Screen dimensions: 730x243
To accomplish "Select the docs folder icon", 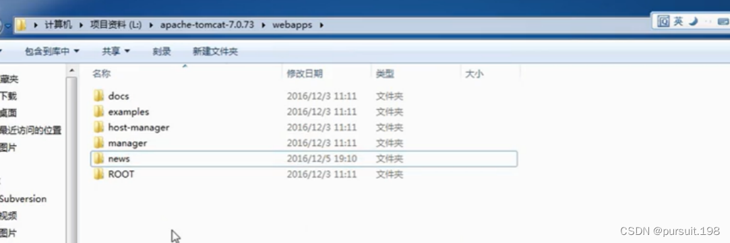I will [98, 96].
